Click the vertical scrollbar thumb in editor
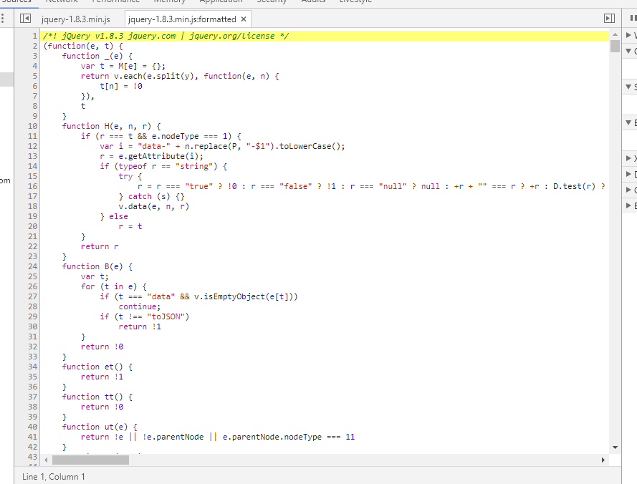Screen dimensions: 637x484 pos(614,47)
